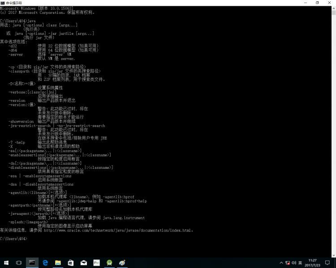Screen dimensions: 336x268
Task: Open the Windows Start menu
Action: tap(6, 263)
